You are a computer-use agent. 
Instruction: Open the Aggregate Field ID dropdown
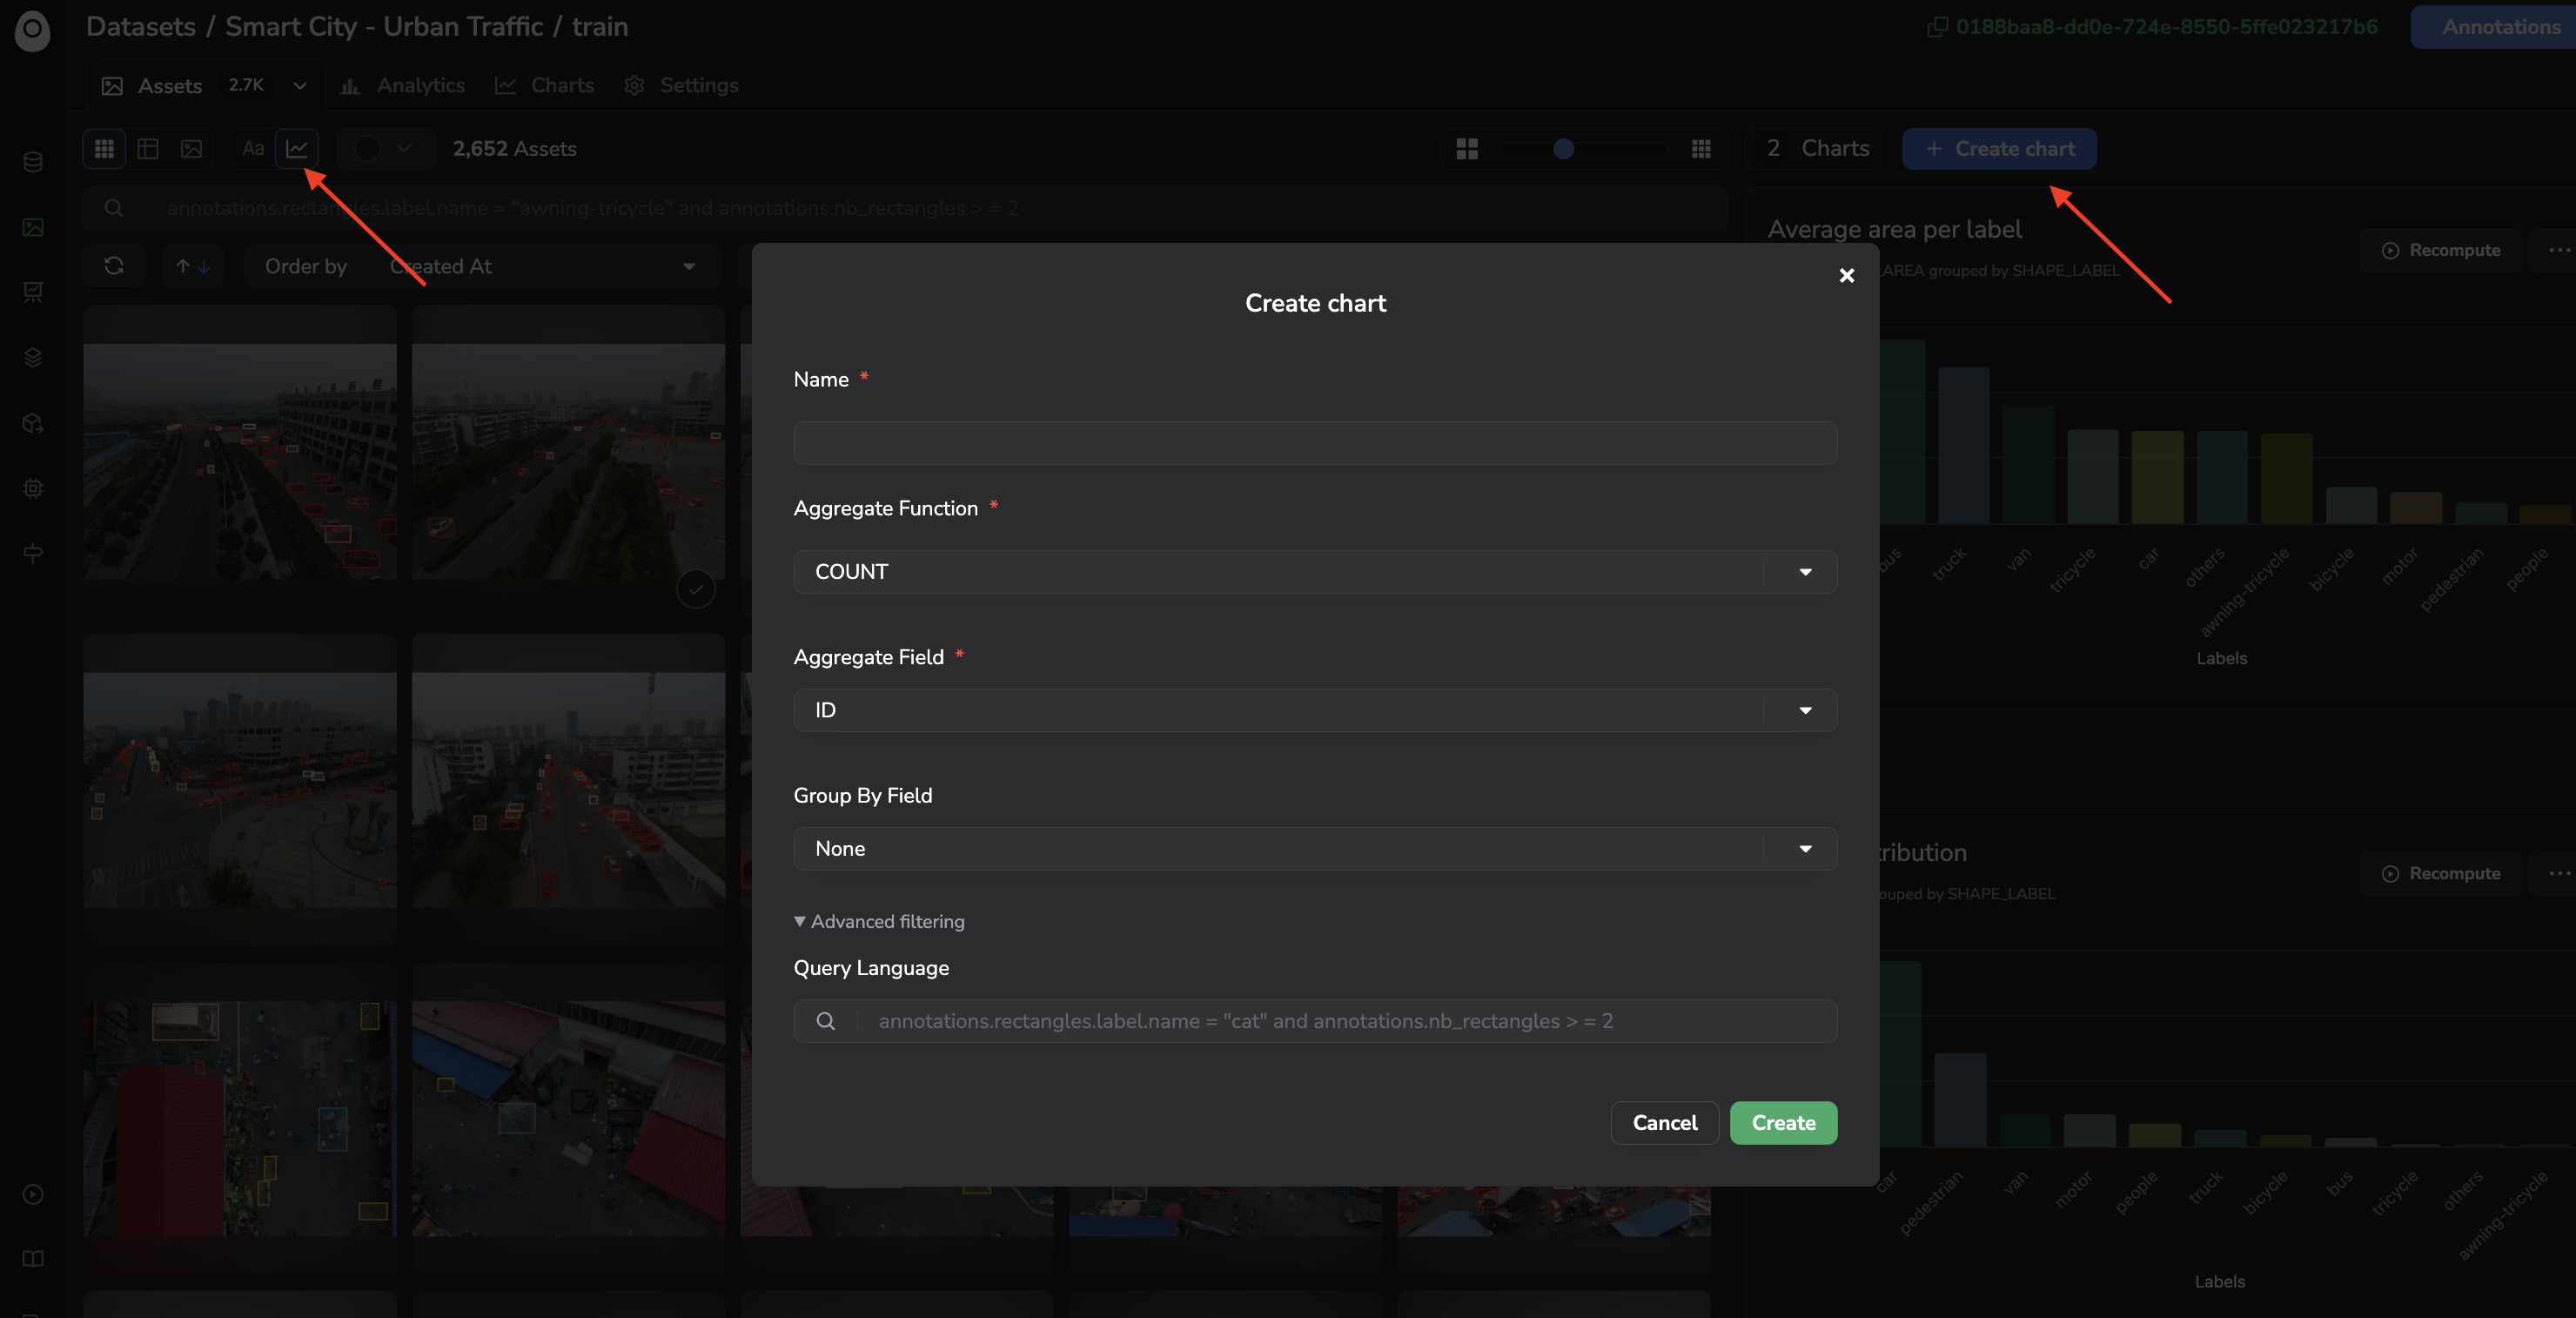pyautogui.click(x=1315, y=710)
